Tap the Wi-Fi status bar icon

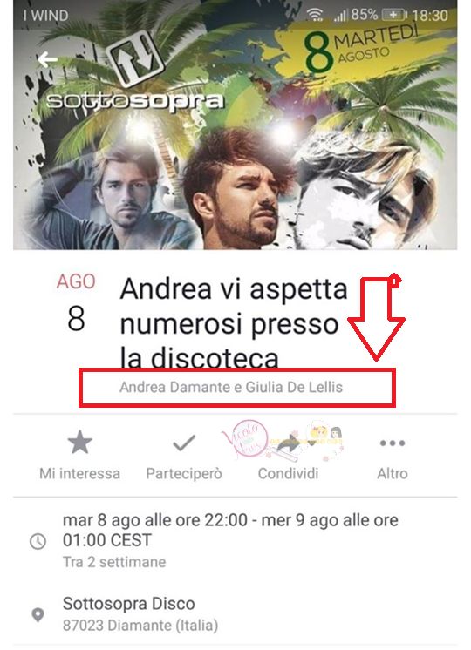point(315,15)
